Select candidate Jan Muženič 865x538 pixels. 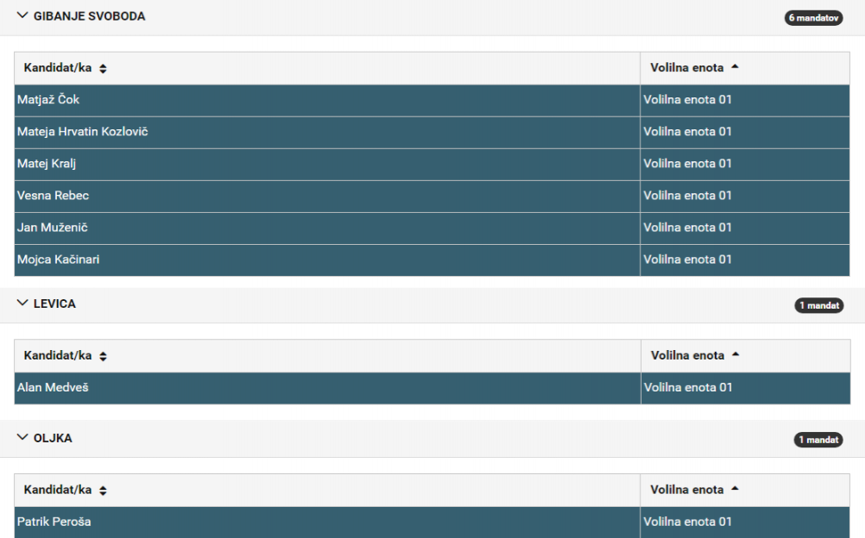click(x=53, y=228)
